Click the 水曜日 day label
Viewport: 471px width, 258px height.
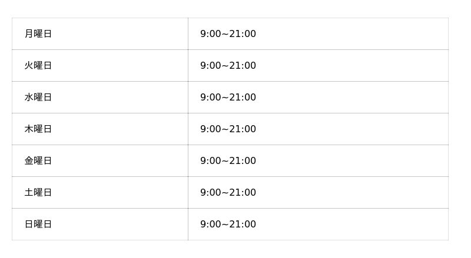pos(38,98)
